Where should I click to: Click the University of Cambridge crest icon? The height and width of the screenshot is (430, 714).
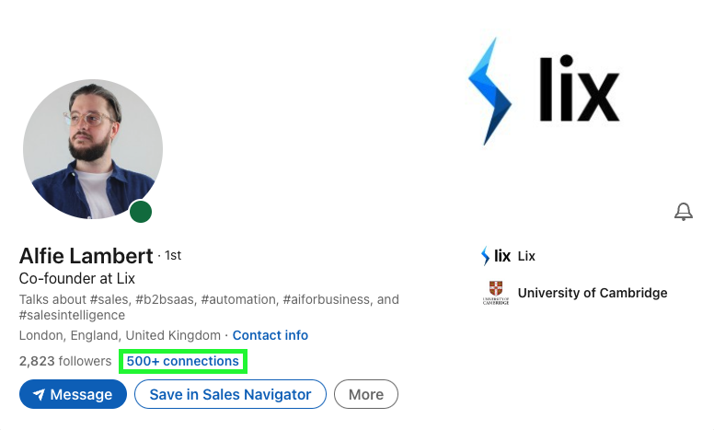(497, 293)
